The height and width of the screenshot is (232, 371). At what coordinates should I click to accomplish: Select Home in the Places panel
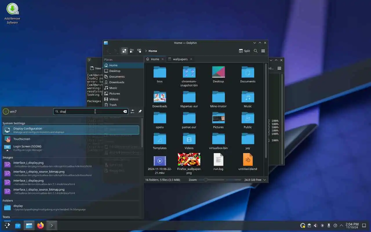coord(123,65)
